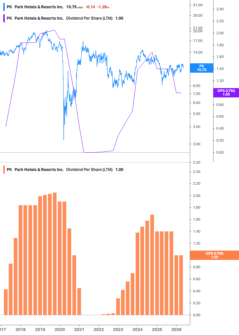
Task: Click the -1.28% change value in legend
Action: [x=103, y=7]
